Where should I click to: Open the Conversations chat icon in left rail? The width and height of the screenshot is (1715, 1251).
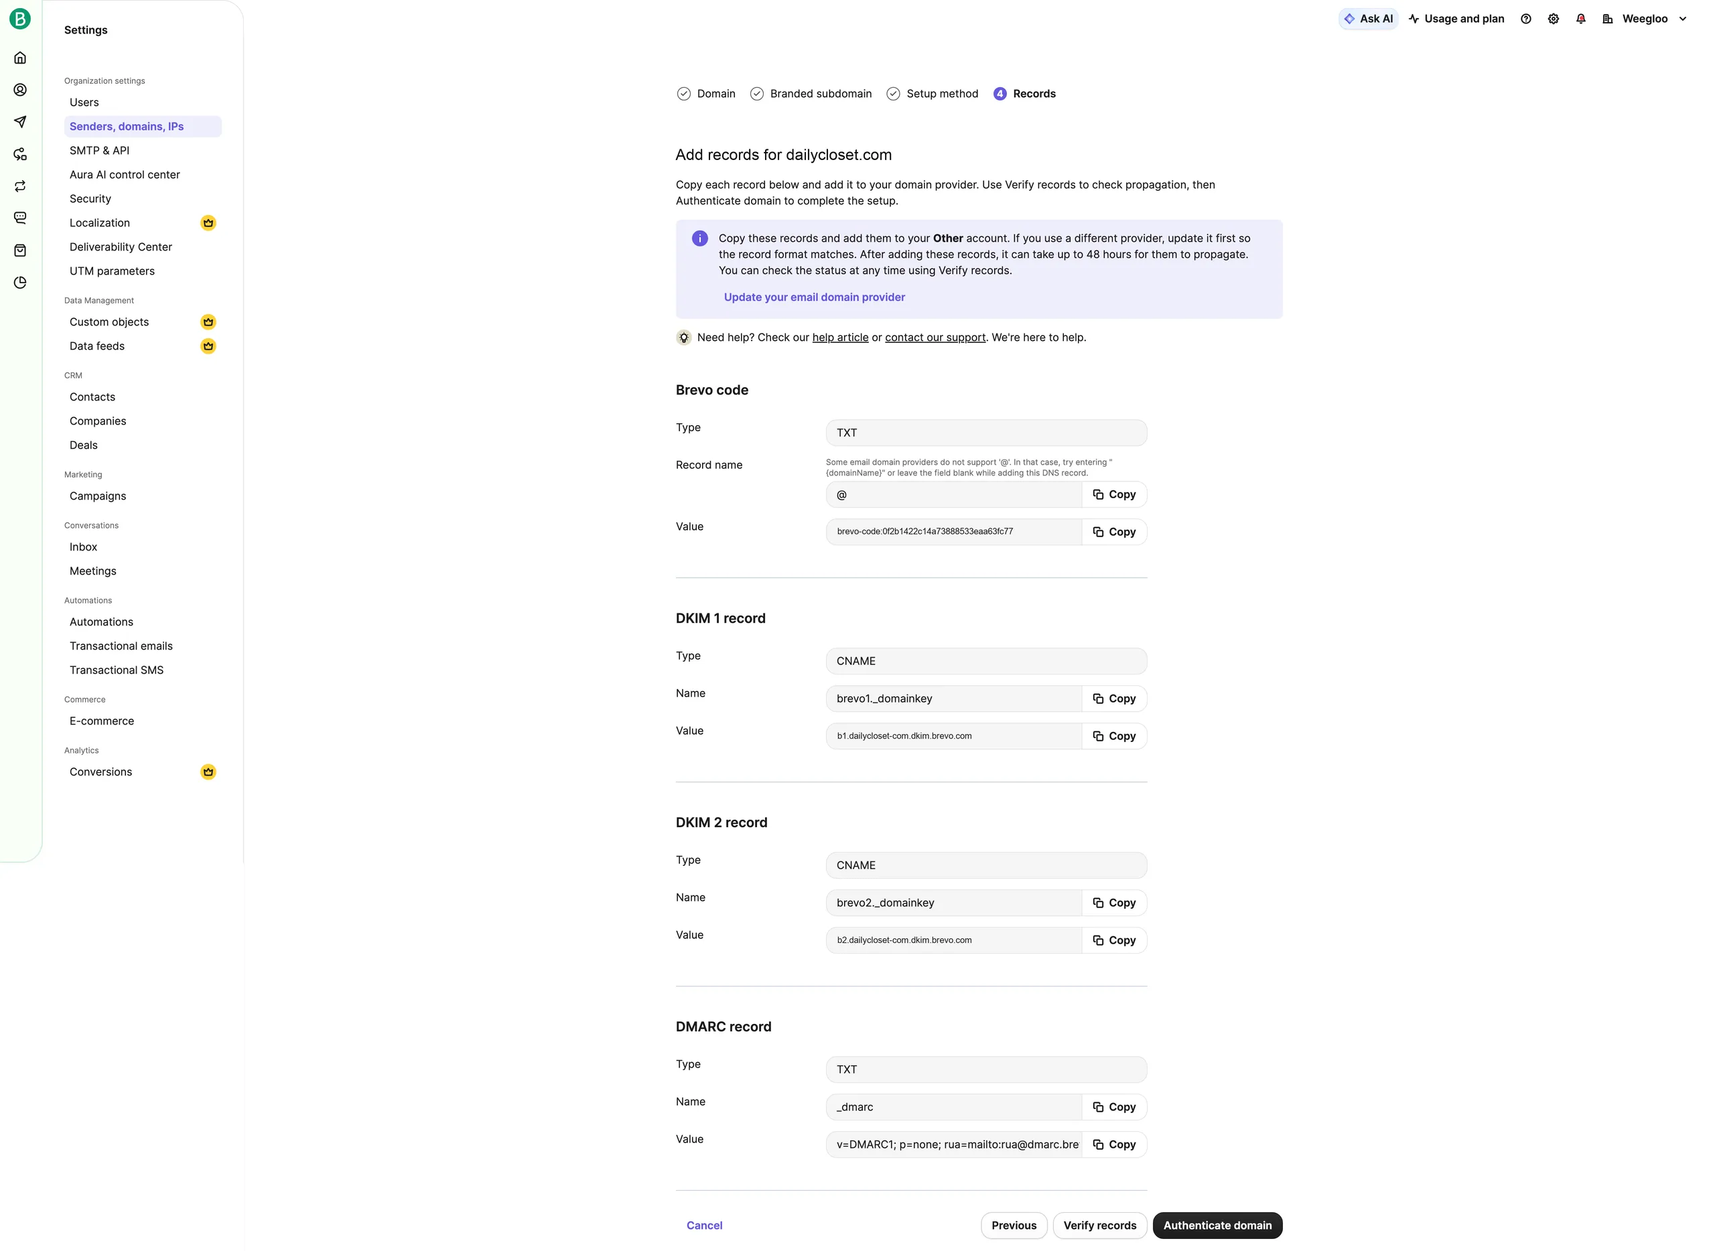(21, 218)
